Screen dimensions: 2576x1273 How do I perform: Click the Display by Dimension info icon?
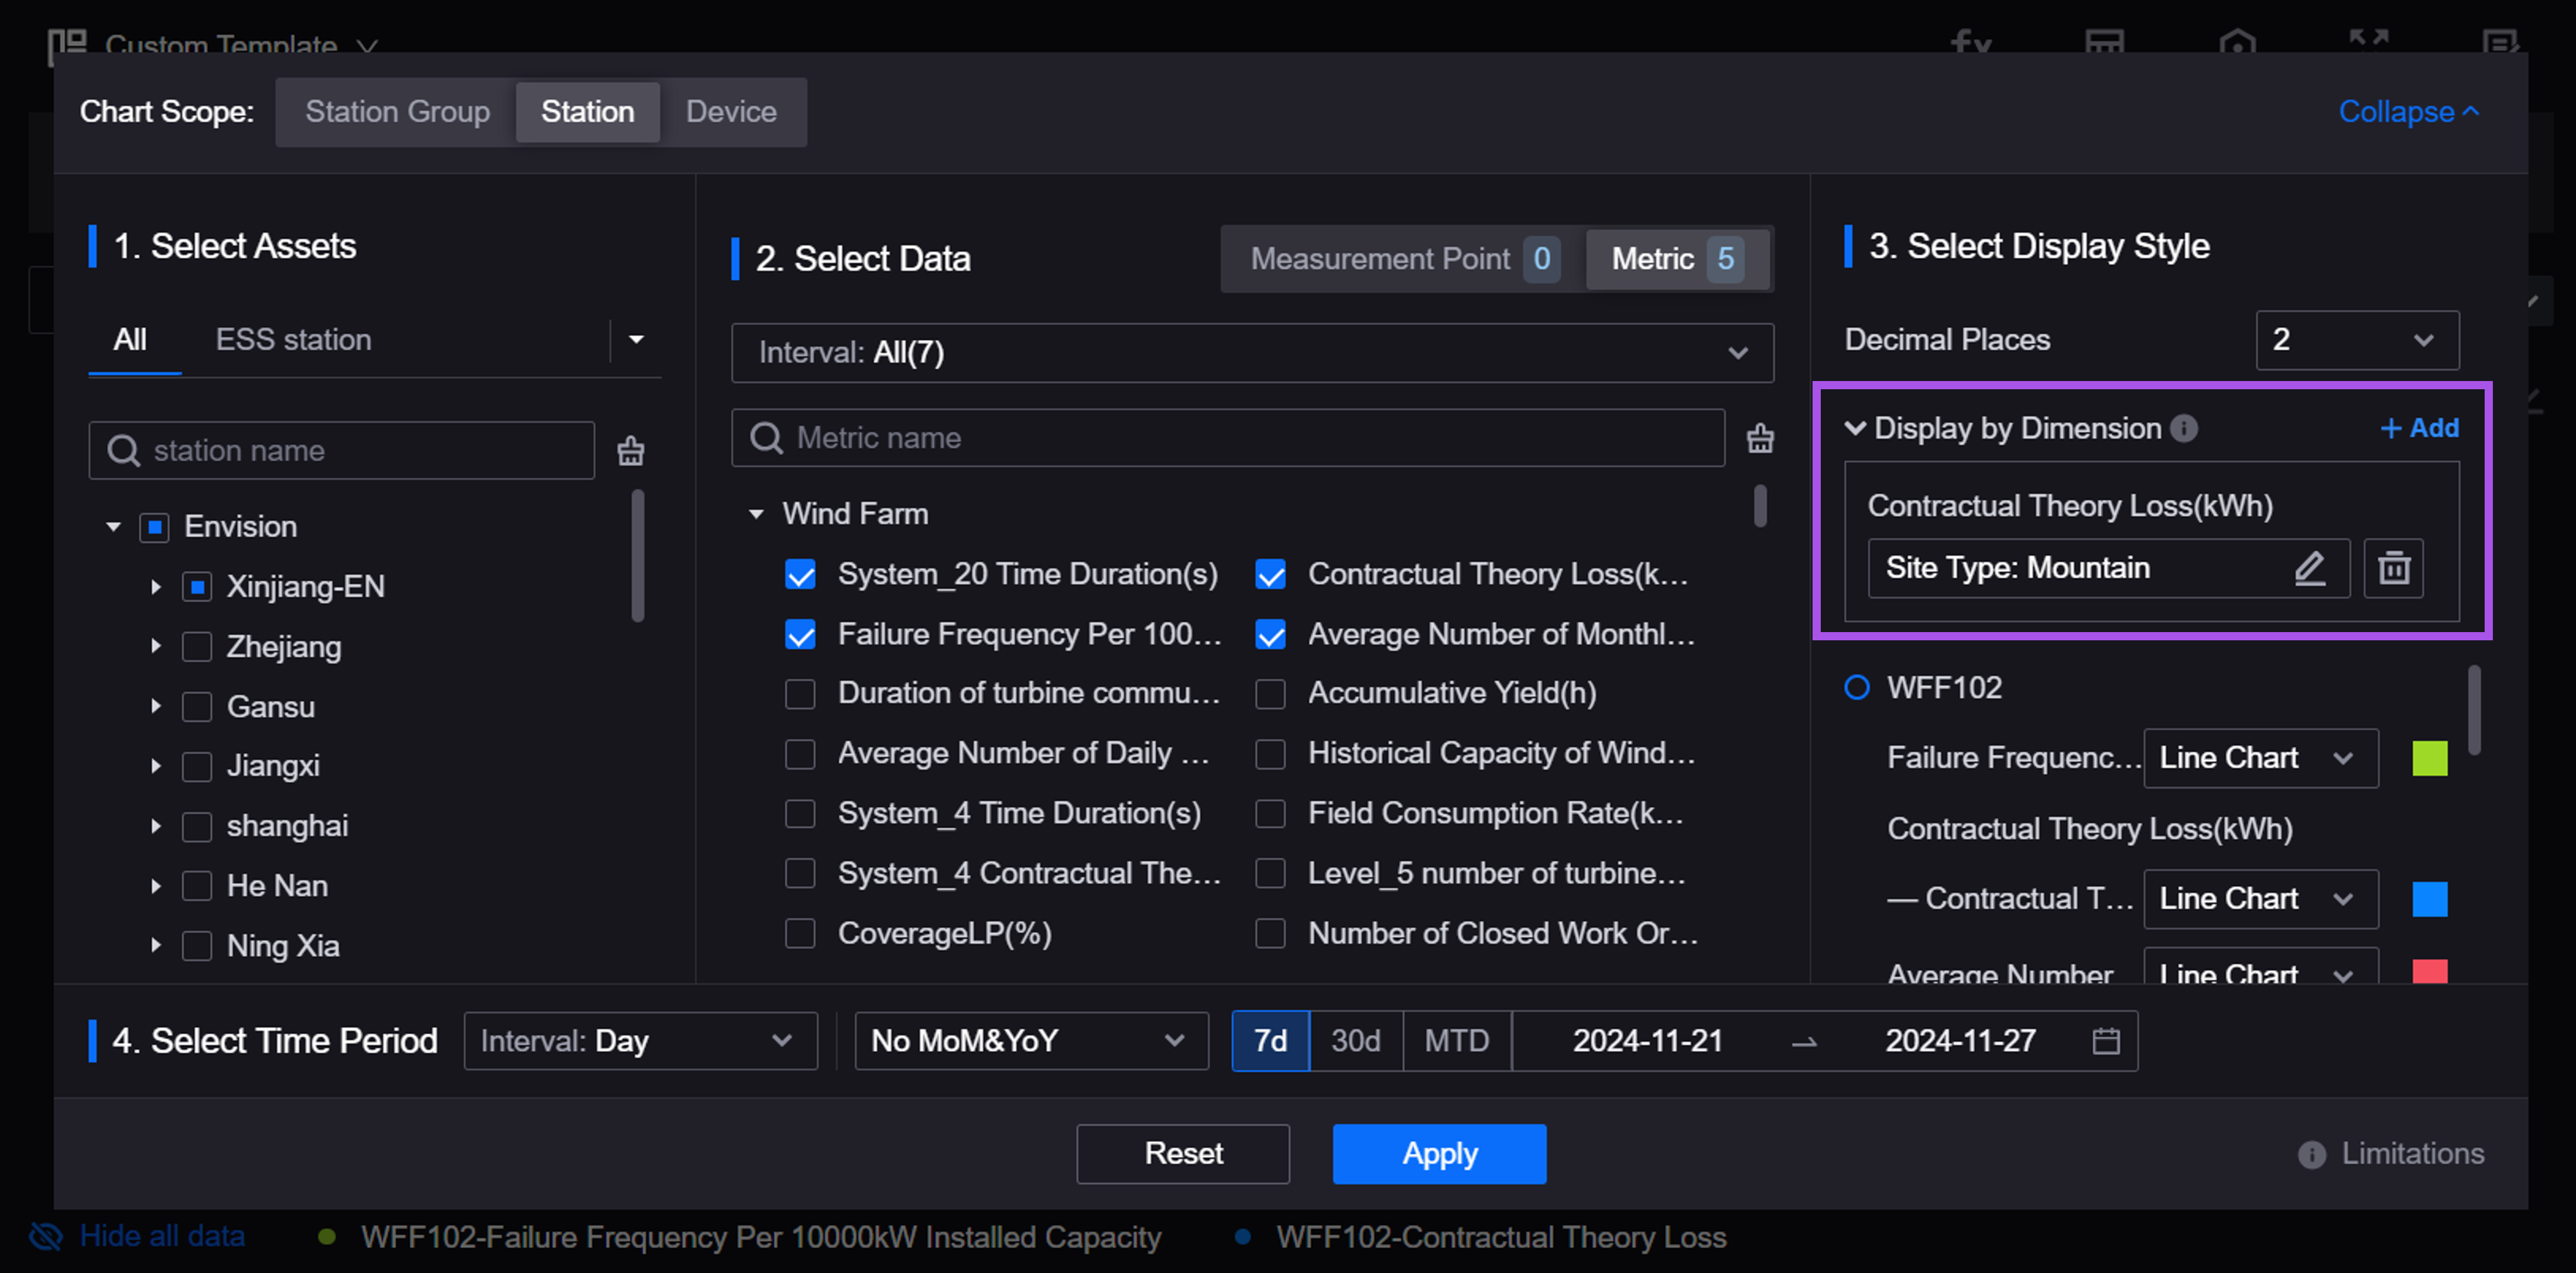(x=2184, y=428)
